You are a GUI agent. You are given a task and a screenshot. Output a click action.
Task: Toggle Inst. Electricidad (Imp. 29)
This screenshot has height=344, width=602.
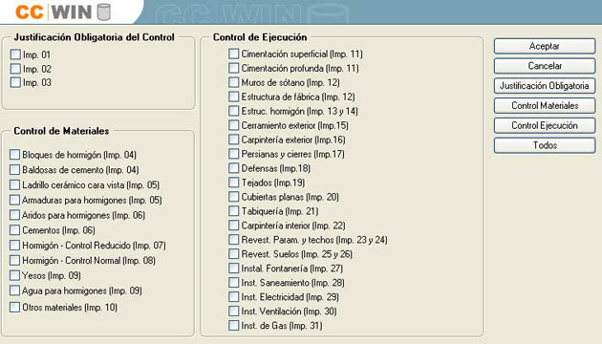click(x=233, y=296)
